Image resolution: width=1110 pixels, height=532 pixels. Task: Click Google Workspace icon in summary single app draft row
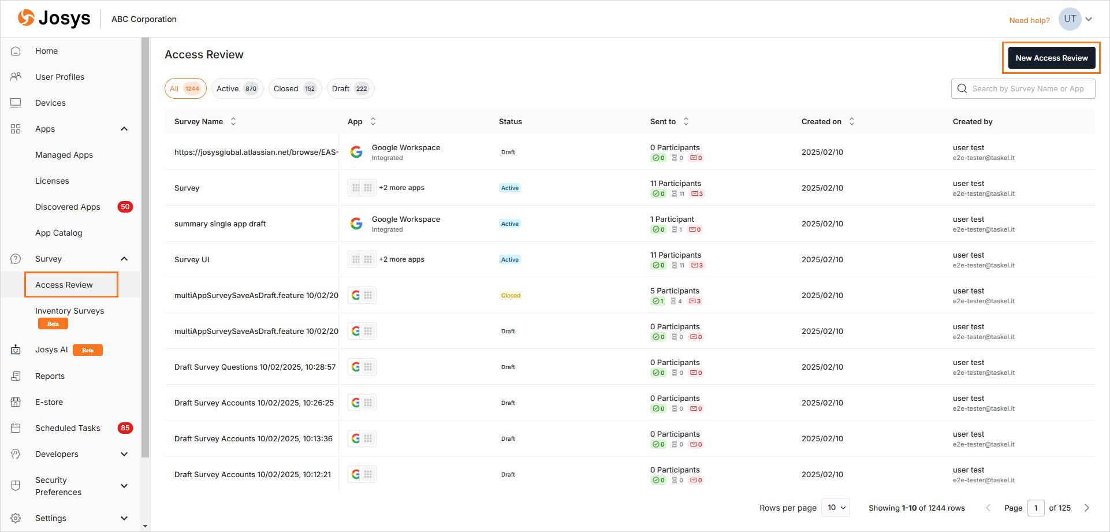click(x=356, y=224)
